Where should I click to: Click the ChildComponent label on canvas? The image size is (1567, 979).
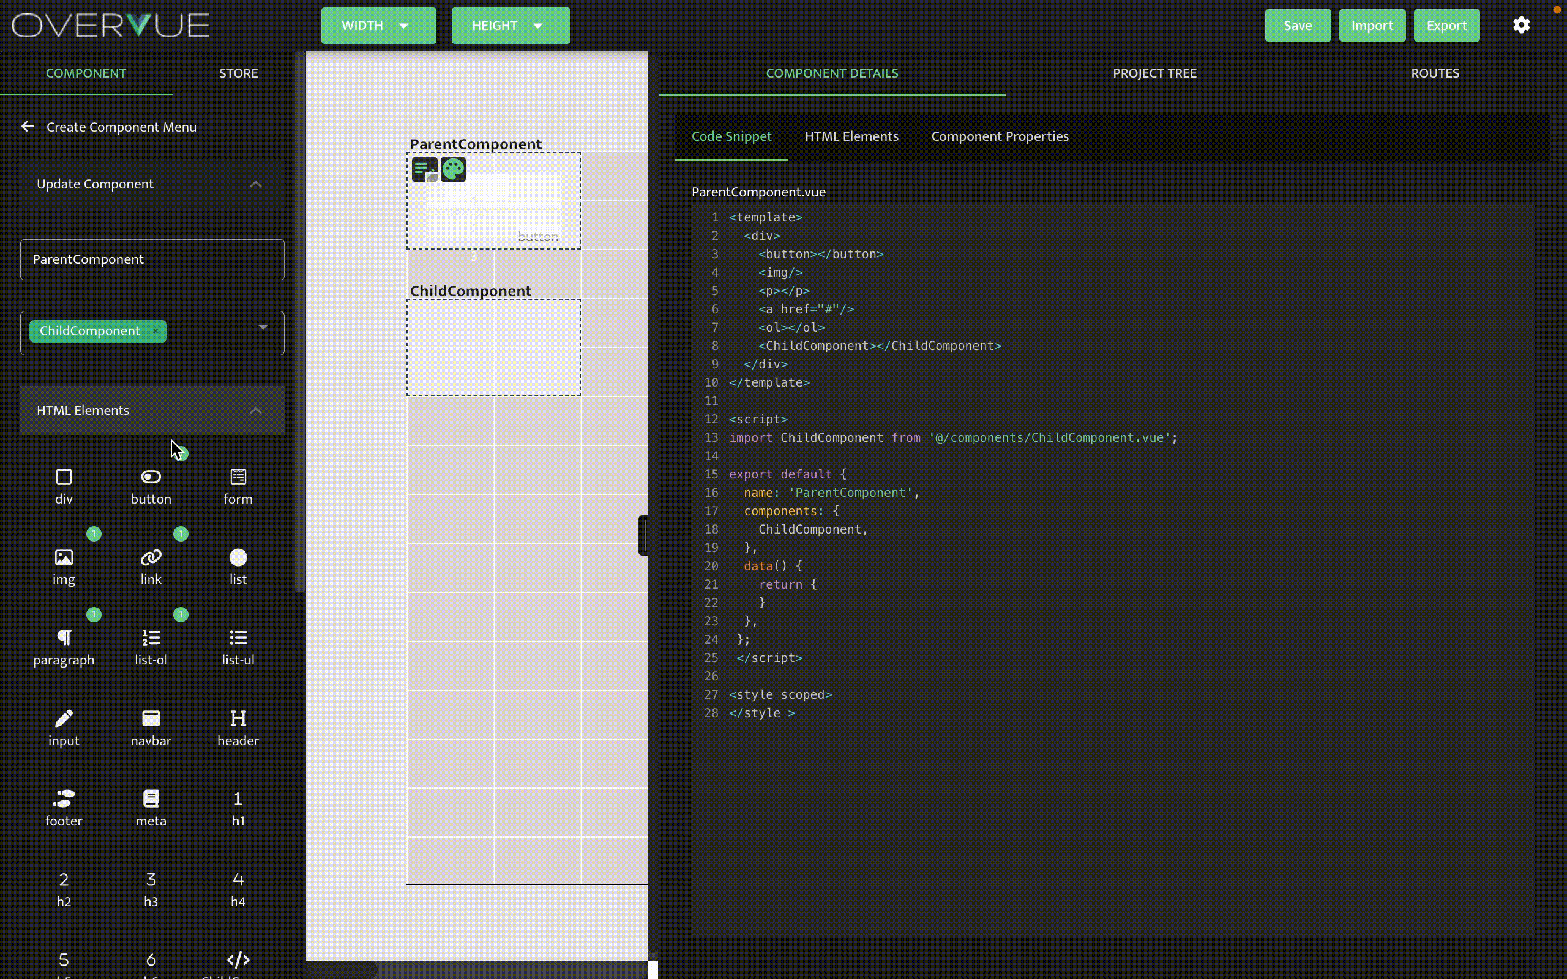(x=471, y=291)
